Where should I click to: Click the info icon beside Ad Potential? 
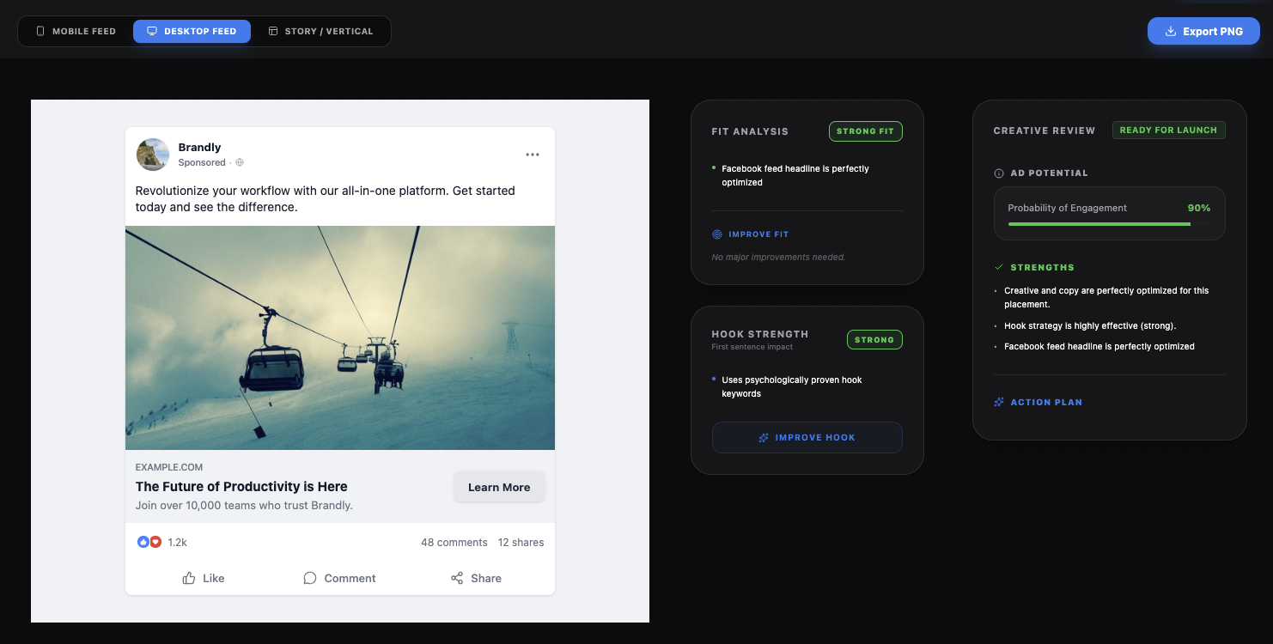point(999,173)
